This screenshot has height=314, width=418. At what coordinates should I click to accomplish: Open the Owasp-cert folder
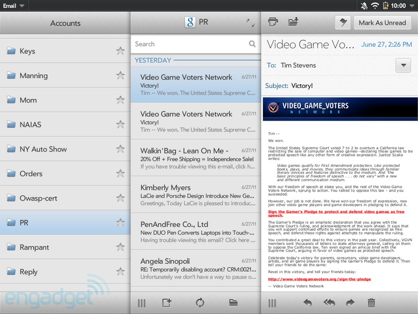pyautogui.click(x=65, y=198)
